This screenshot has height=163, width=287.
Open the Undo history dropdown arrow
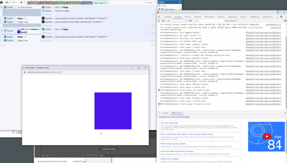[x=10, y=3]
